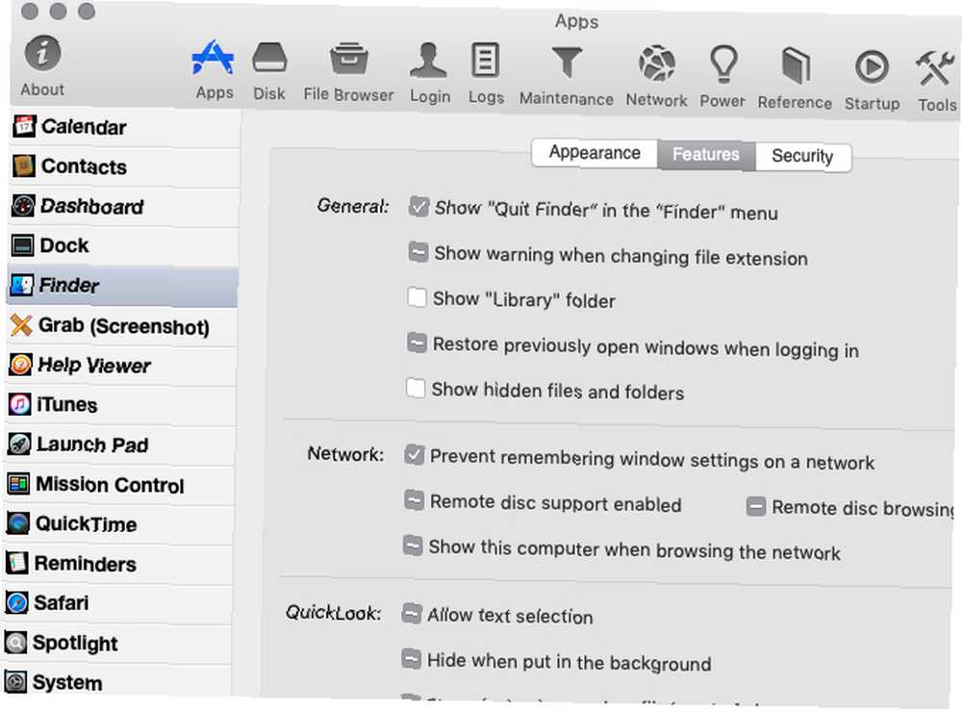
Task: Click the Finder face icon in sidebar
Action: 22,285
